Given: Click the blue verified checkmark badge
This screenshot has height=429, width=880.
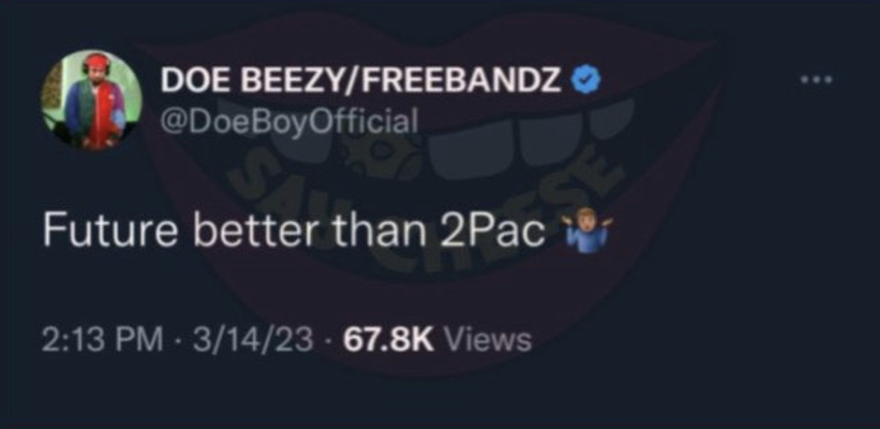Looking at the screenshot, I should [587, 81].
